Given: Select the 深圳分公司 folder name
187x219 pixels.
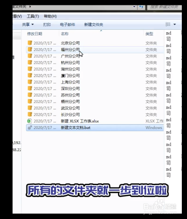Looking at the screenshot, I should 70,88.
